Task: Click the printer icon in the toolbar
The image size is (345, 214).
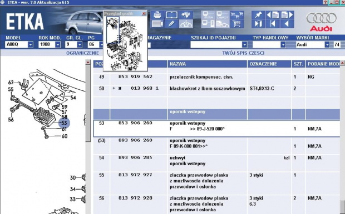Action: [x=157, y=15]
